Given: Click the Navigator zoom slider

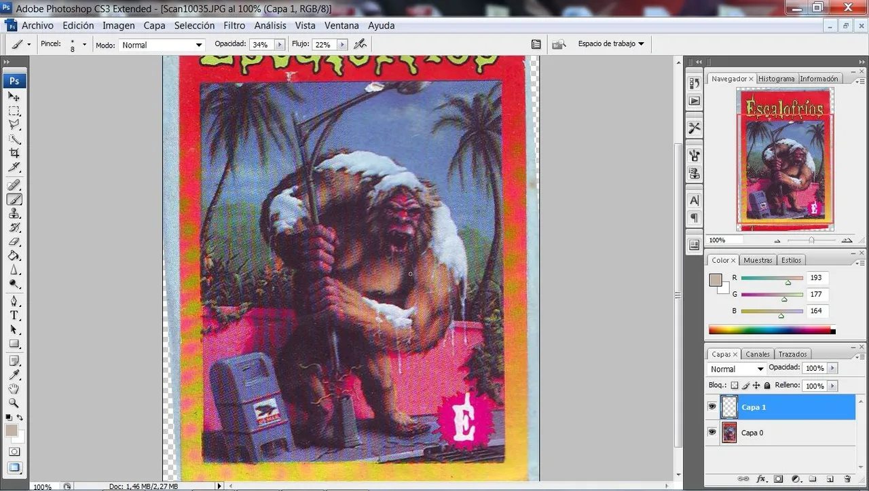Looking at the screenshot, I should [811, 240].
